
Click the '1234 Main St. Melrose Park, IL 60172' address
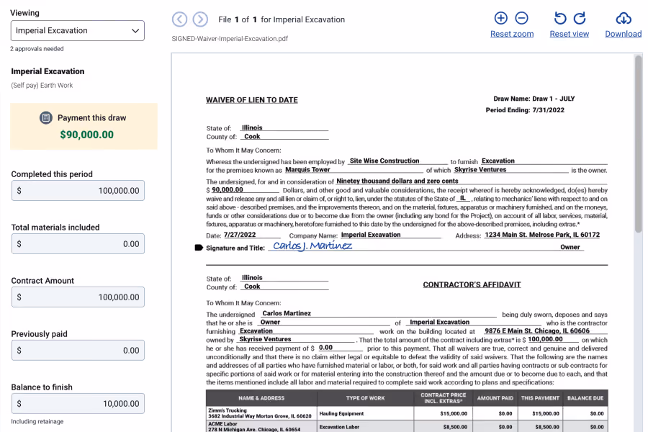[542, 235]
